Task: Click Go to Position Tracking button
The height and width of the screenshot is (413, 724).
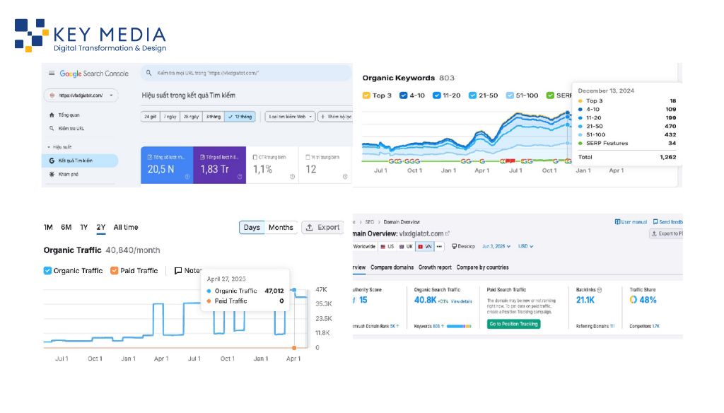Action: point(513,325)
